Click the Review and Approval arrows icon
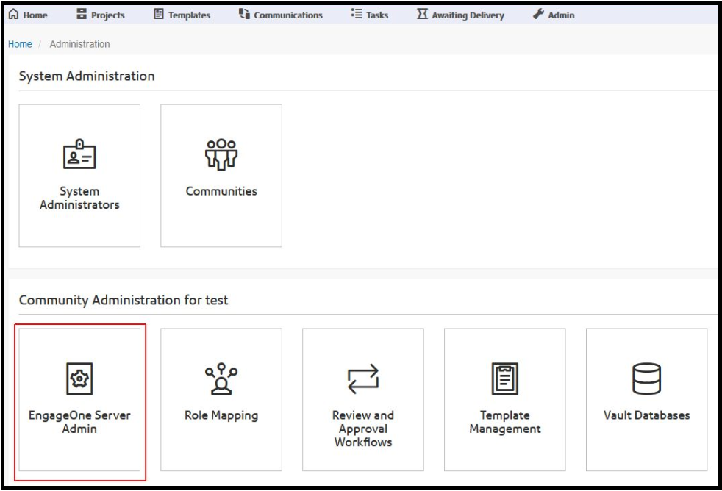This screenshot has height=491, width=722. [x=363, y=379]
